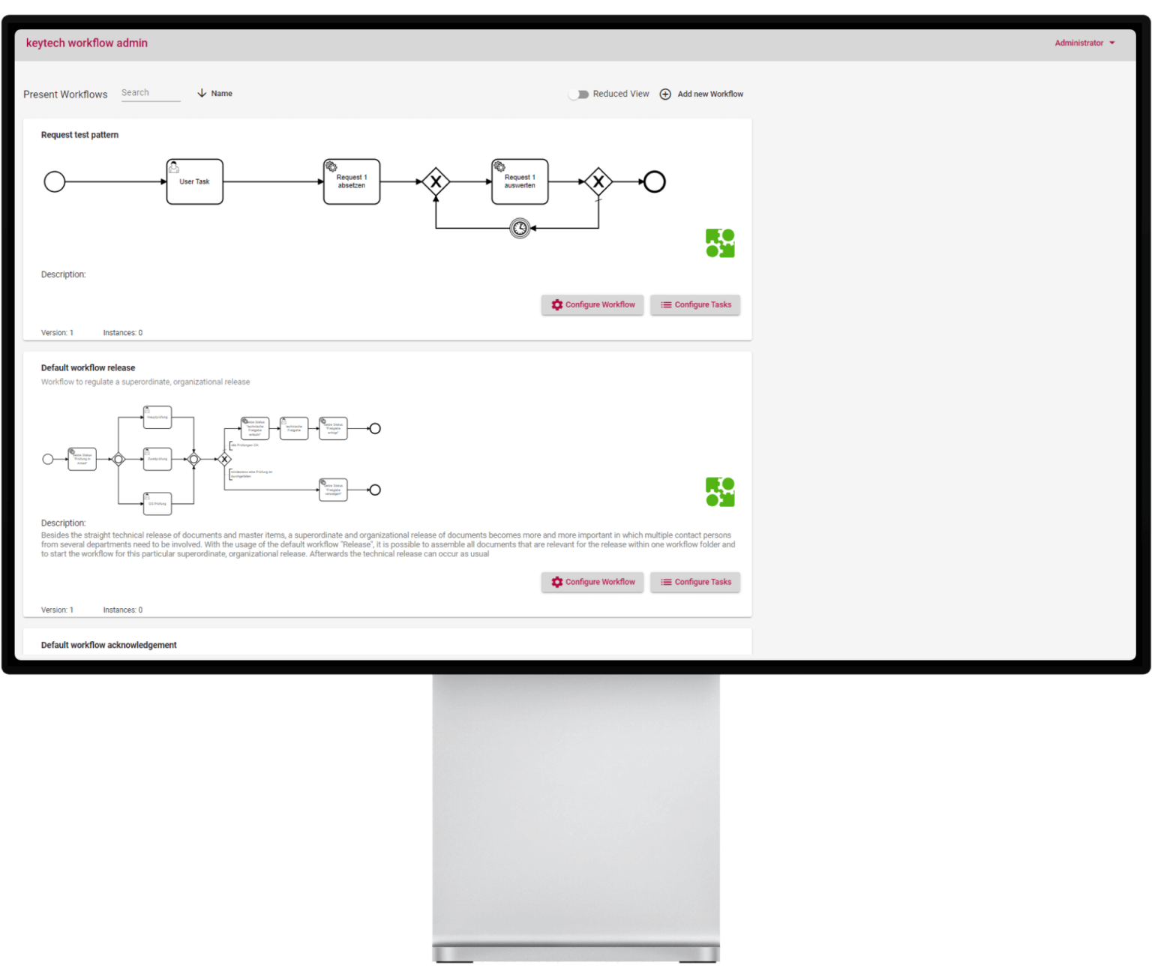Select the Request 1 auswerten task node

click(520, 181)
